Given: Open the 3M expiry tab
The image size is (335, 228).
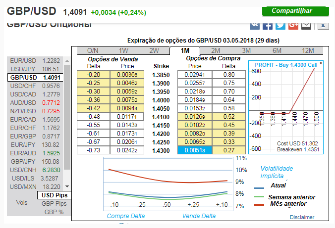Looking at the screenshot, I should pos(246,50).
